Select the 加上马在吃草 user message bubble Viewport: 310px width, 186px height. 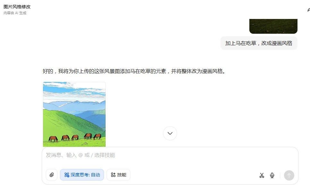(x=259, y=43)
